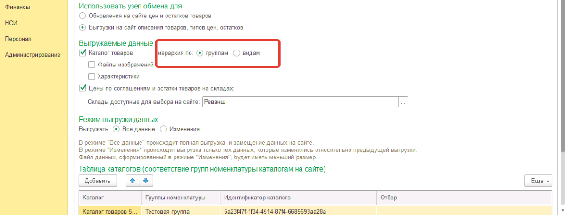Click the 'Идентификатор каталога' column header
566x215 pixels.
(298, 197)
